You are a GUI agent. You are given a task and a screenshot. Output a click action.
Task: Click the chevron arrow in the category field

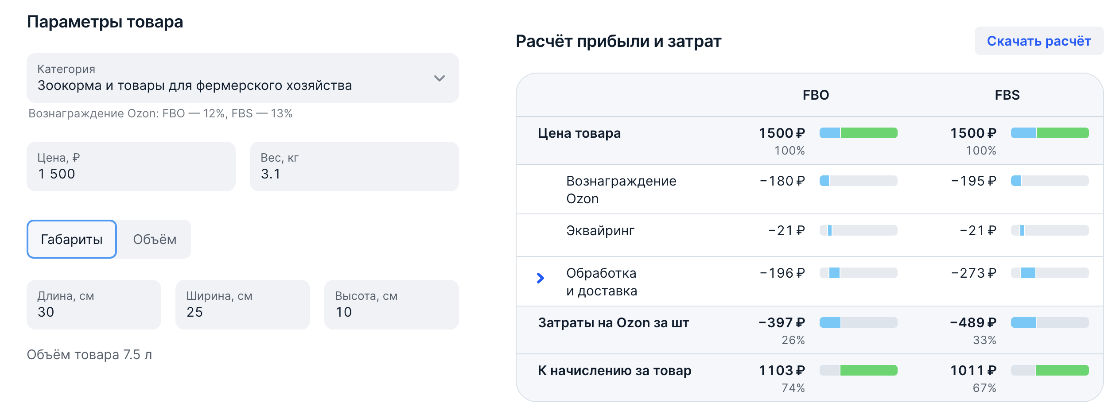[439, 78]
